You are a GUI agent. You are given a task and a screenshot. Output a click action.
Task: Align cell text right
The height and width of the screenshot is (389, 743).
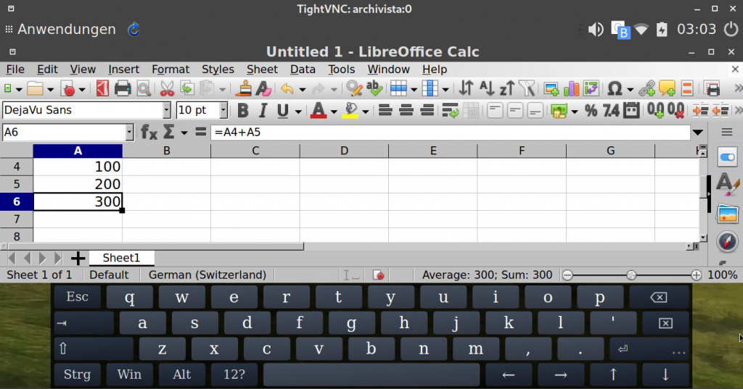[427, 111]
